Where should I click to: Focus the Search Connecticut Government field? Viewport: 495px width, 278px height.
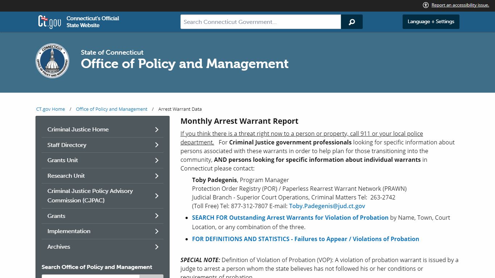[x=261, y=22]
